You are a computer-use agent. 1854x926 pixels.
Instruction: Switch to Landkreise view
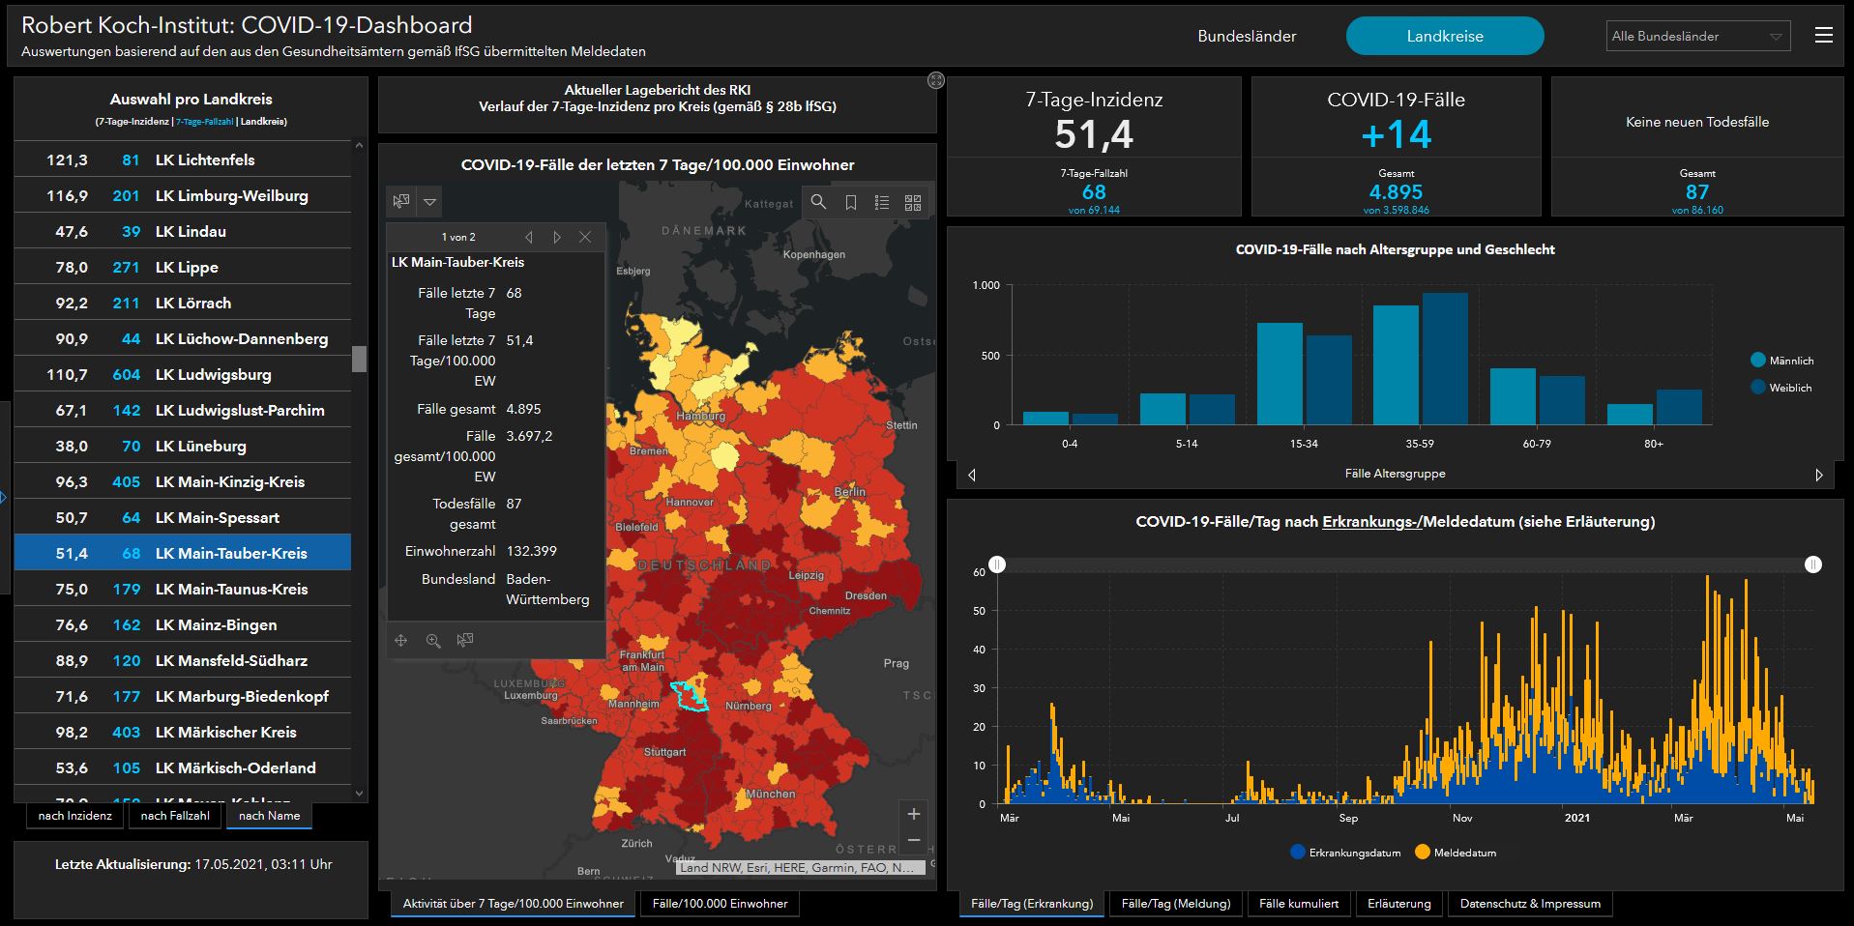[x=1445, y=37]
